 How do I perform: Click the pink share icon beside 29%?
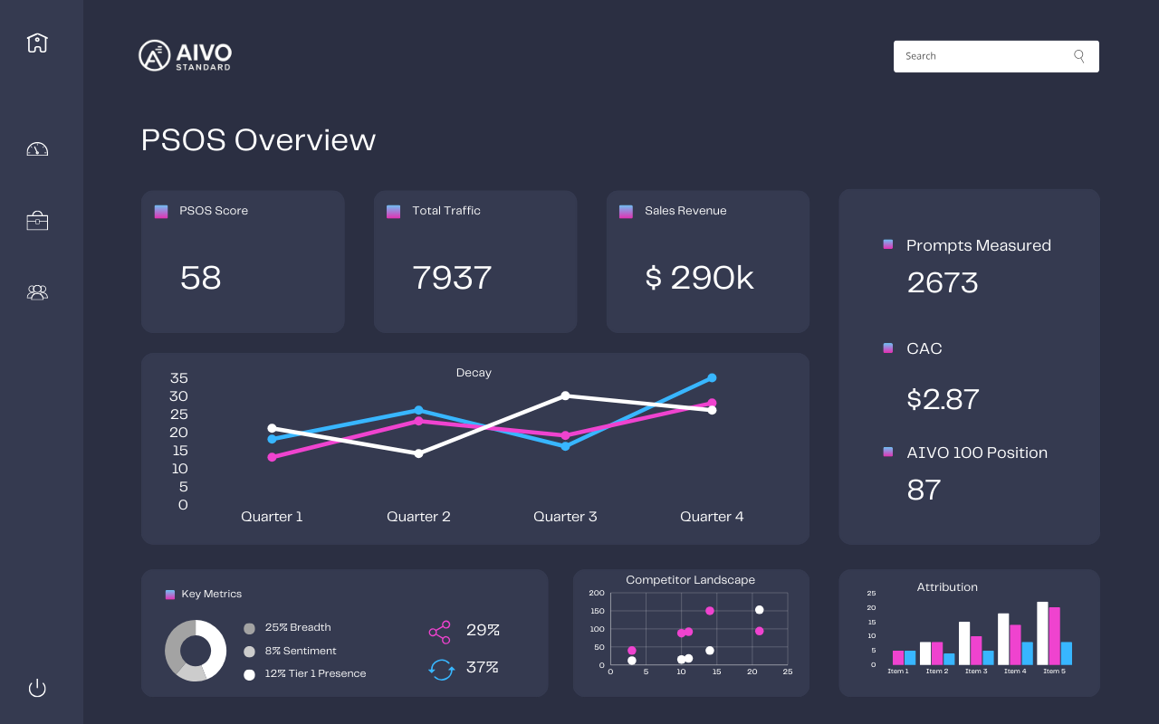pos(439,631)
